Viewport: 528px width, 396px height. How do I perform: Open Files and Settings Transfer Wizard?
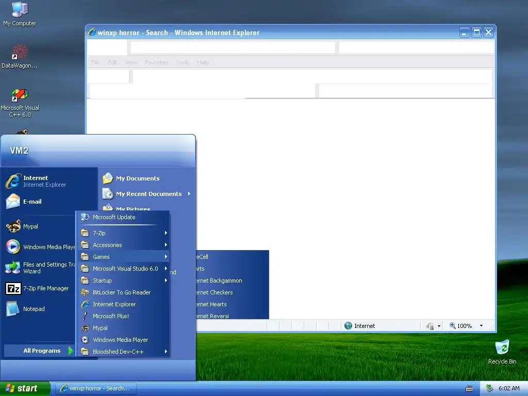(x=40, y=268)
